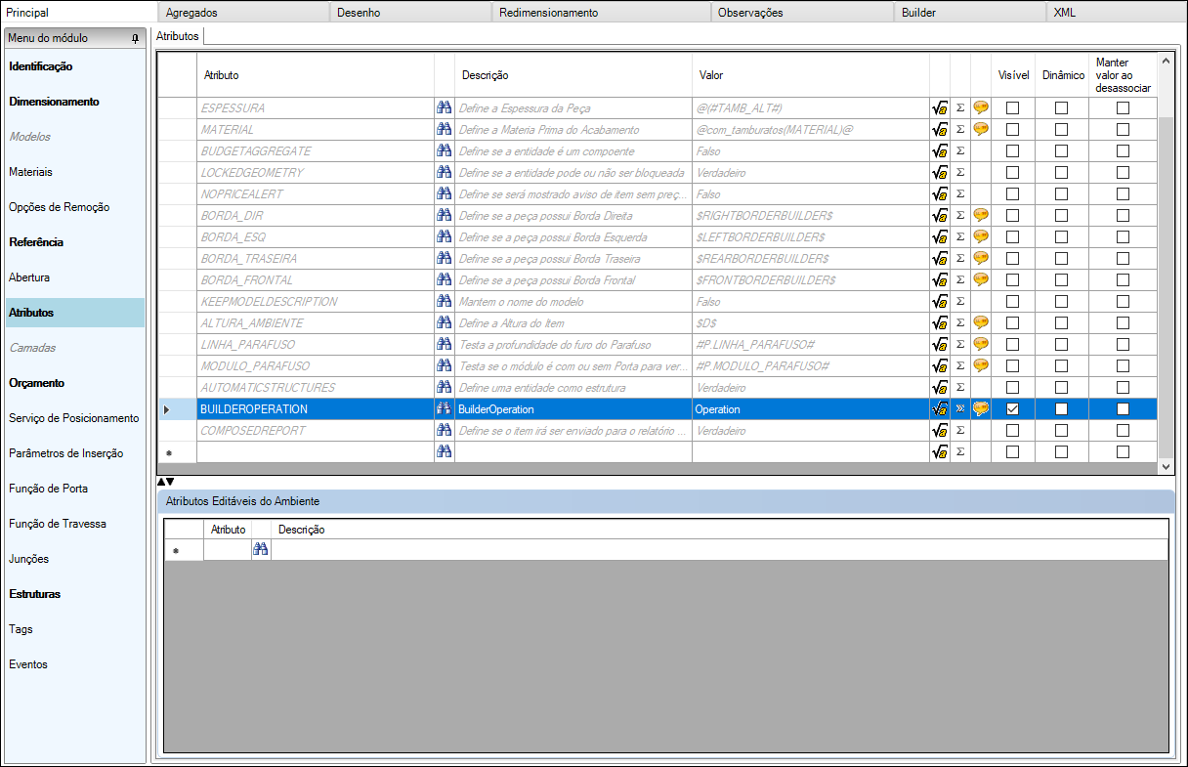Go to Orçamento in the module menu

point(36,383)
